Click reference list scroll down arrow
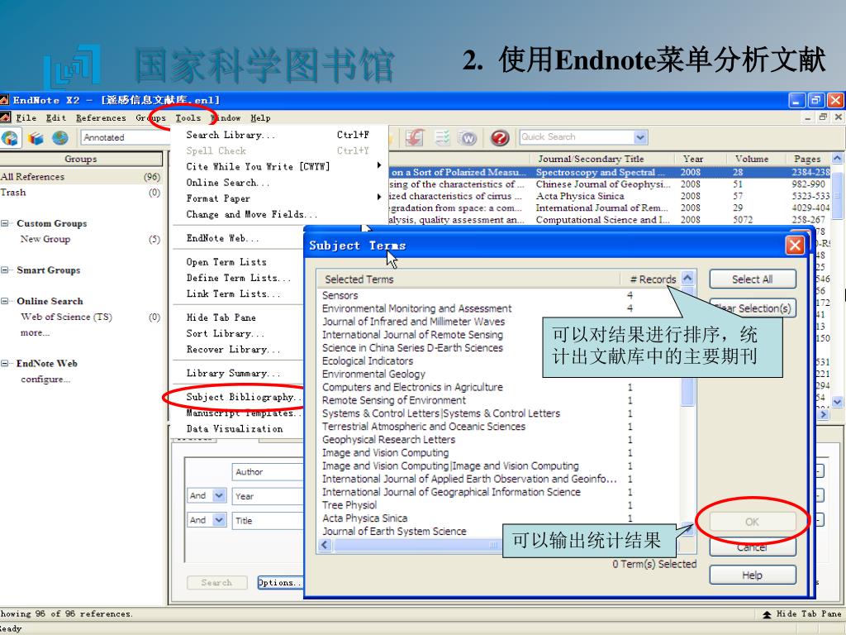The width and height of the screenshot is (846, 635). [837, 402]
